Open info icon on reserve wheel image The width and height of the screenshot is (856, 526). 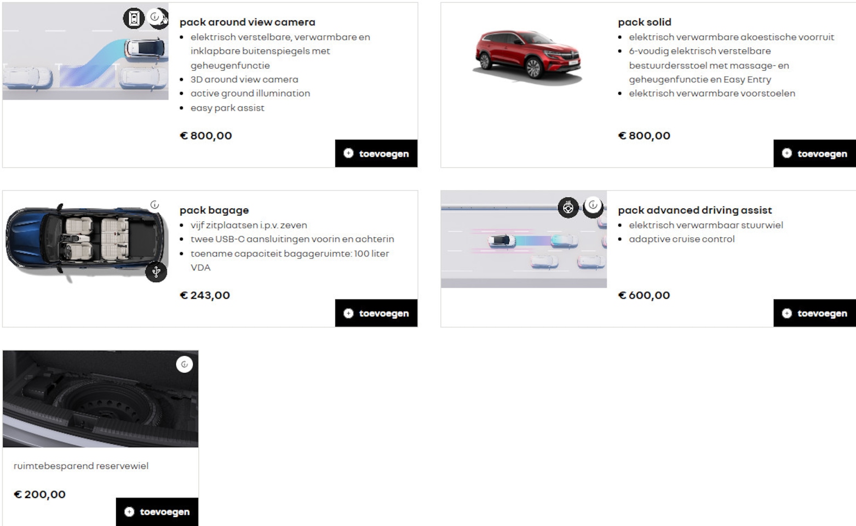(185, 364)
